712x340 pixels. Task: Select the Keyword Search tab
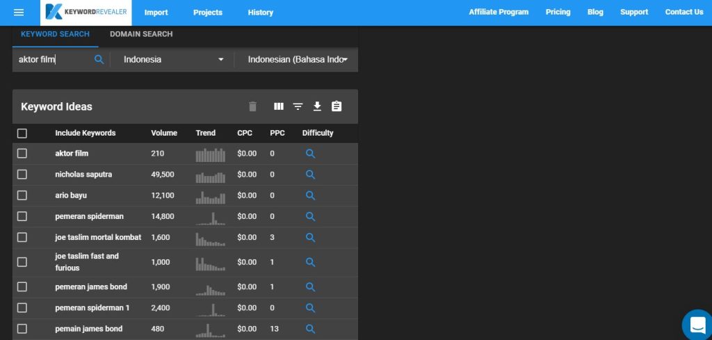(55, 34)
